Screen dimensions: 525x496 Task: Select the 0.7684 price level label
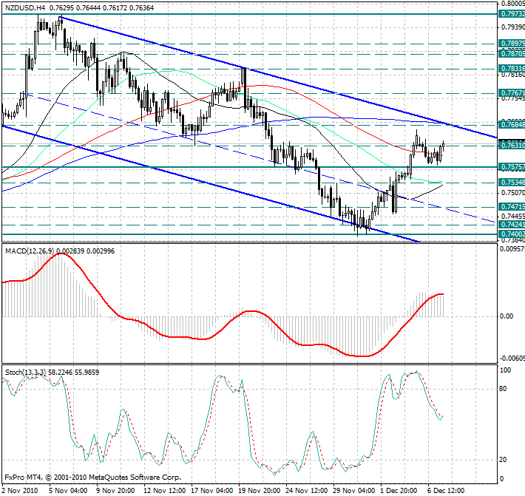[512, 125]
